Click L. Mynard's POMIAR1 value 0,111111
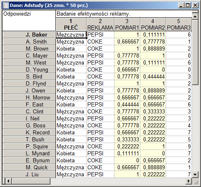The height and width of the screenshot is (187, 201). coord(127,154)
